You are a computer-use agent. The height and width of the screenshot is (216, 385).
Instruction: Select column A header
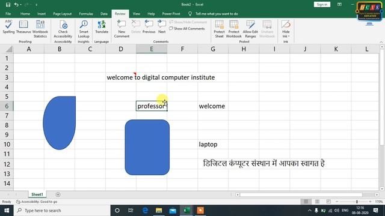point(29,49)
